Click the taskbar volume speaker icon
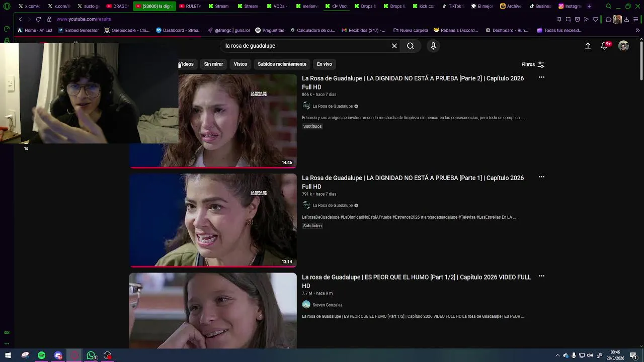This screenshot has height=362, width=644. [590, 355]
